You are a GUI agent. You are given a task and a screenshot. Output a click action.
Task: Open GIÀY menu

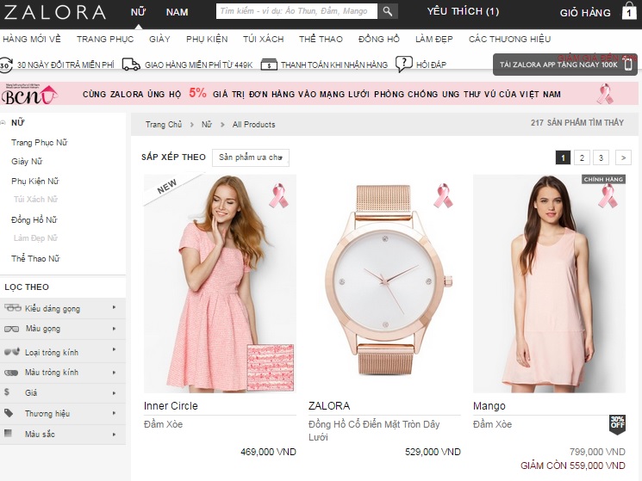click(159, 40)
